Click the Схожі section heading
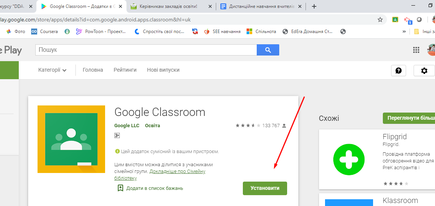Image resolution: width=435 pixels, height=206 pixels. 329,119
